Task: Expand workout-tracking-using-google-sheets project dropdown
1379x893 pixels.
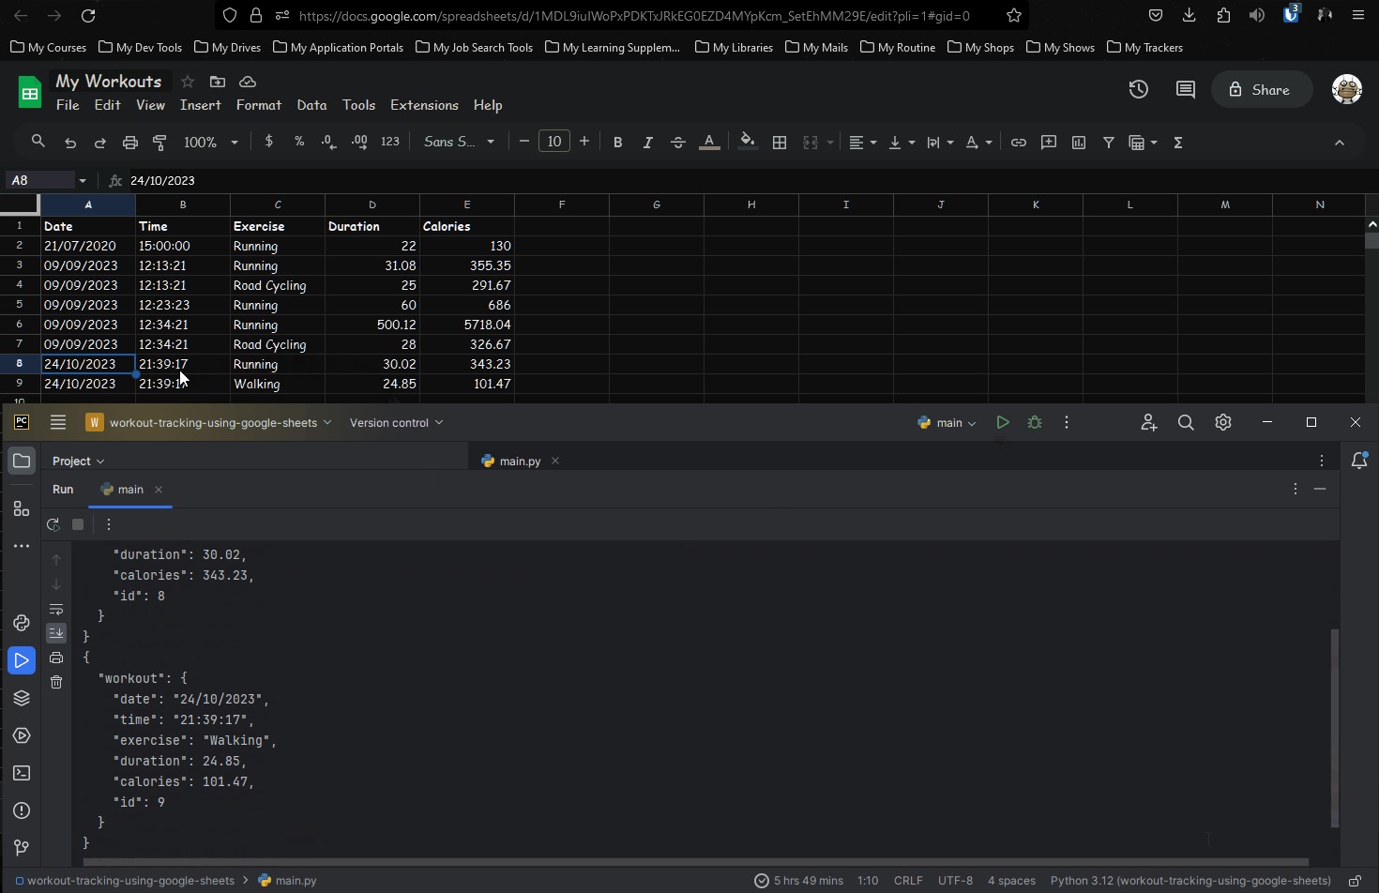Action: pos(209,423)
